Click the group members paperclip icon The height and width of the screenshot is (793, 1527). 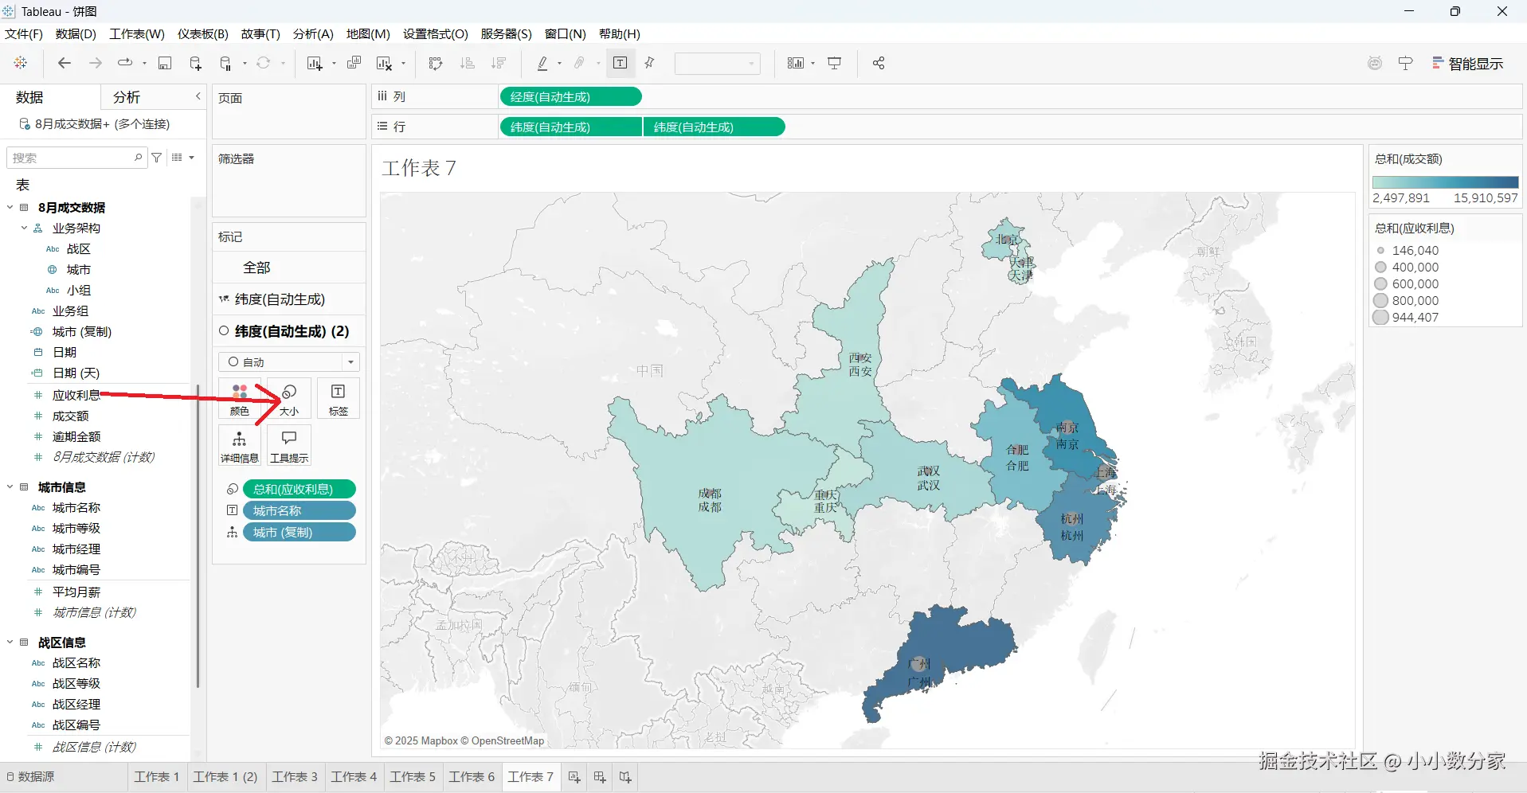[x=580, y=63]
